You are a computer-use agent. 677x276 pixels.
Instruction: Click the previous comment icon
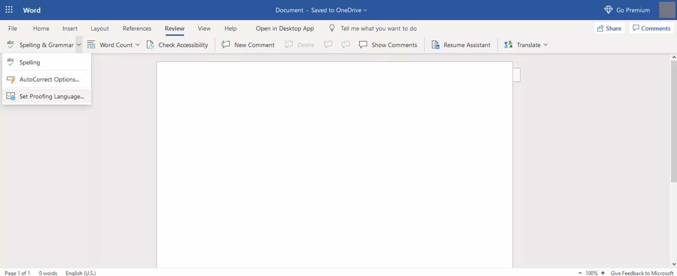(x=328, y=45)
